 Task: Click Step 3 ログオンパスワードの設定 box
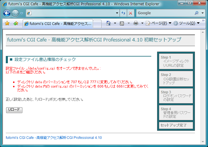pos(176,96)
